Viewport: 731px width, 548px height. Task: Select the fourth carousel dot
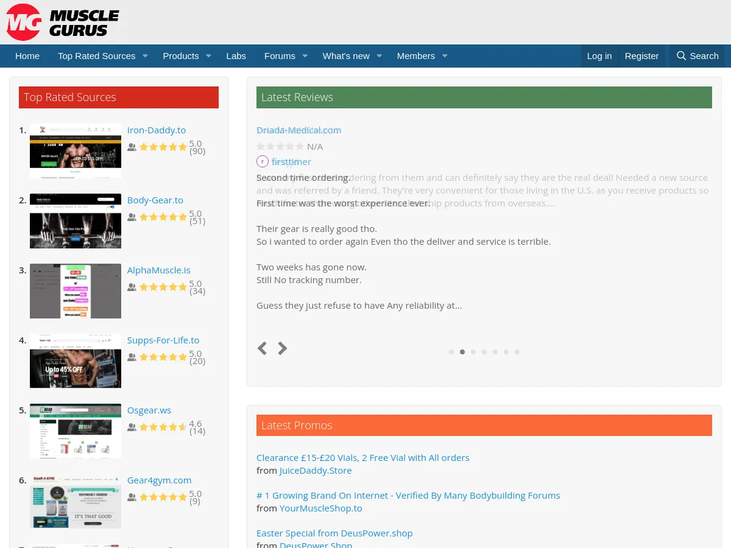[x=484, y=352]
